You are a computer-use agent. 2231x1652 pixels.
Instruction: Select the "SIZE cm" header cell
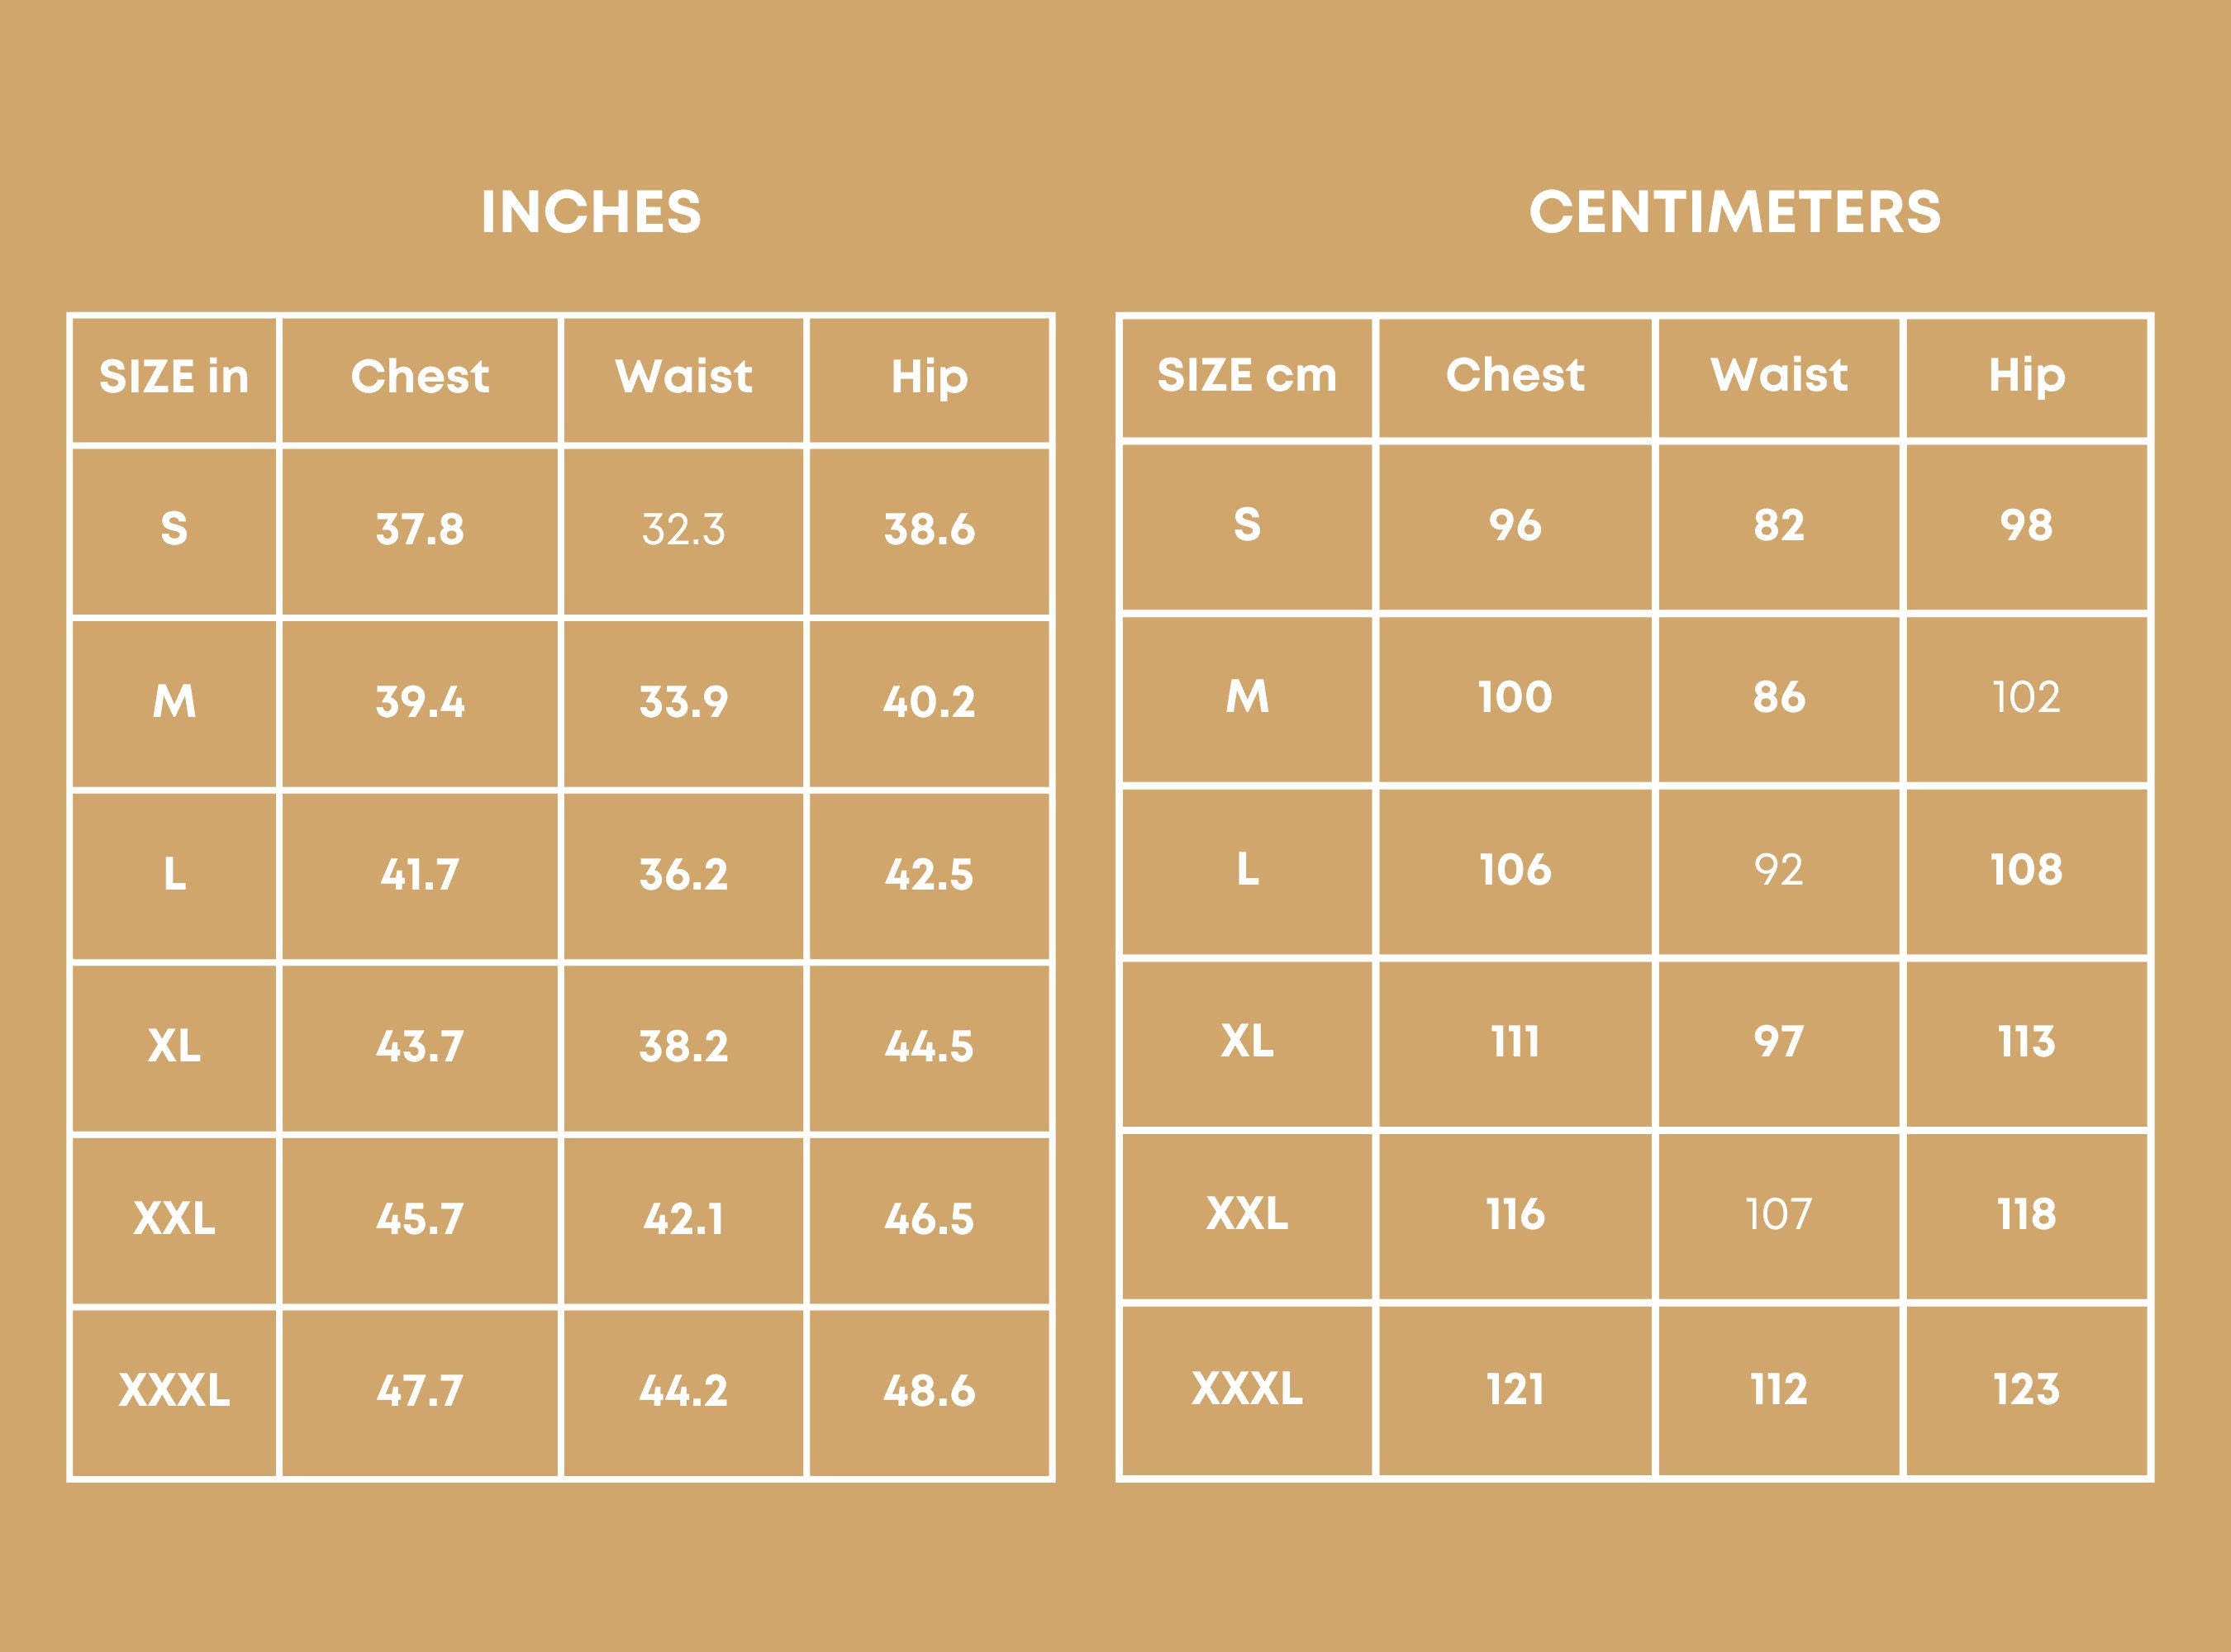[x=1247, y=375]
